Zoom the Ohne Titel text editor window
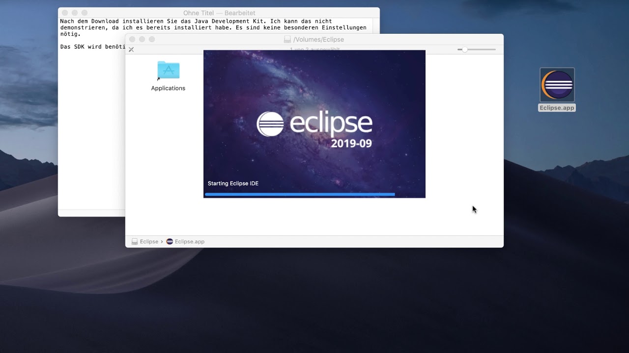 point(85,13)
